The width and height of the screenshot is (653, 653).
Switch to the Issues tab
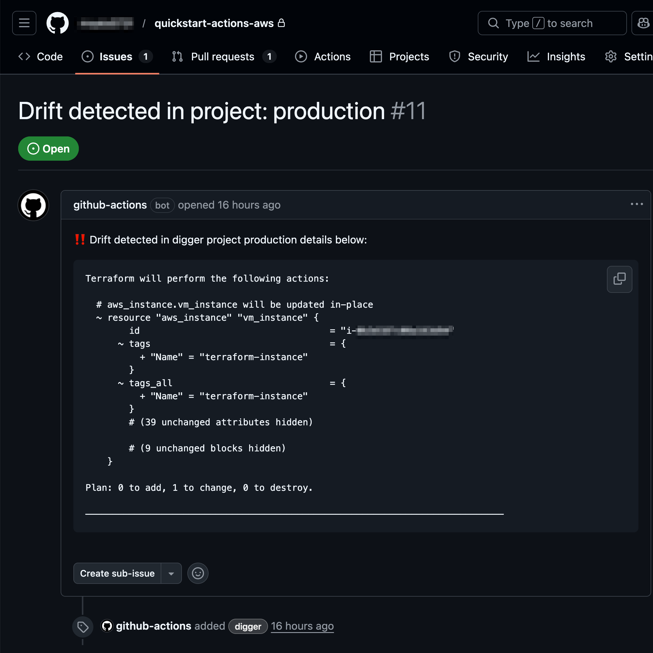click(x=115, y=56)
